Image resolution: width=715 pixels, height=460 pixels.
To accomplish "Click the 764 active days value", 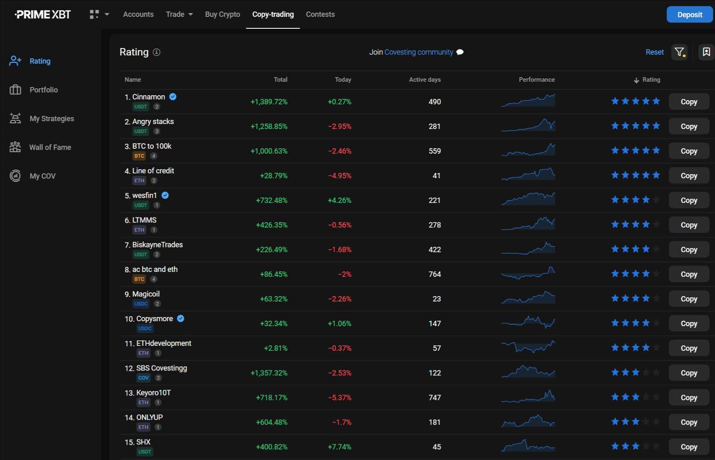I will pyautogui.click(x=434, y=274).
